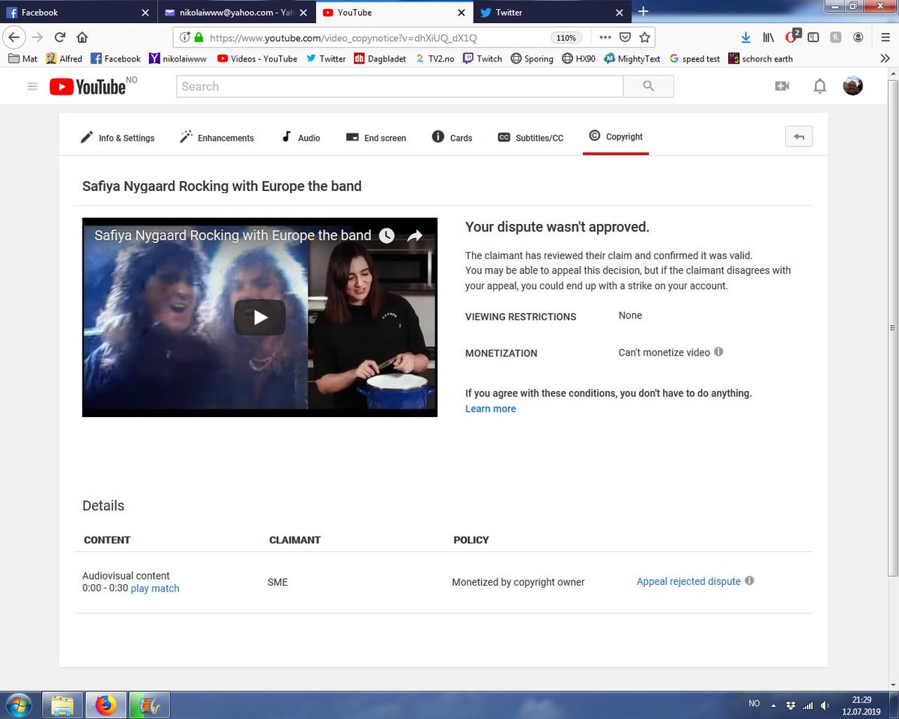Screen dimensions: 899x719
Task: Open the schorch earth bookmark
Action: point(760,58)
